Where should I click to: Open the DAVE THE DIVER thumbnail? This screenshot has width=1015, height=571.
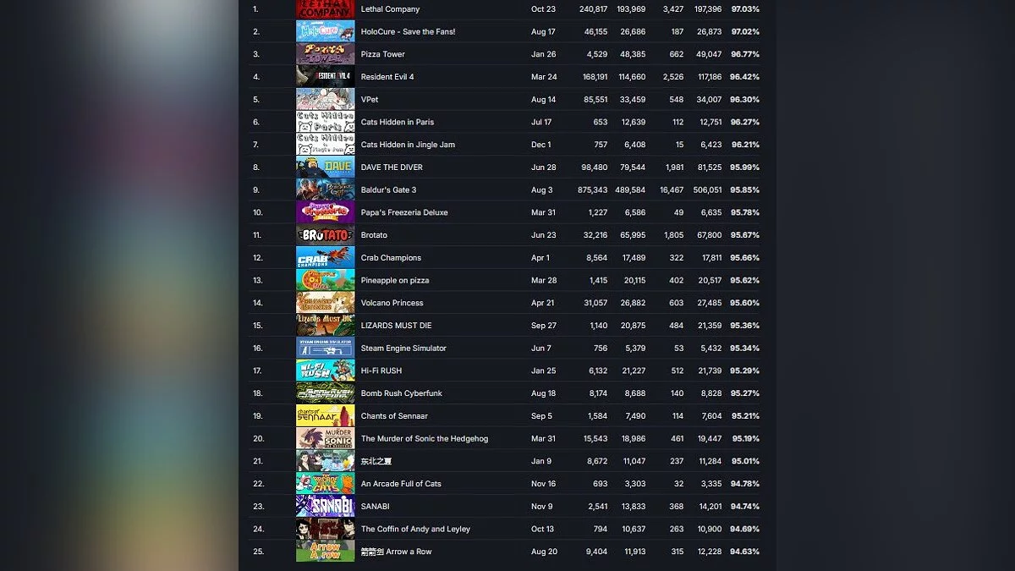[x=325, y=167]
